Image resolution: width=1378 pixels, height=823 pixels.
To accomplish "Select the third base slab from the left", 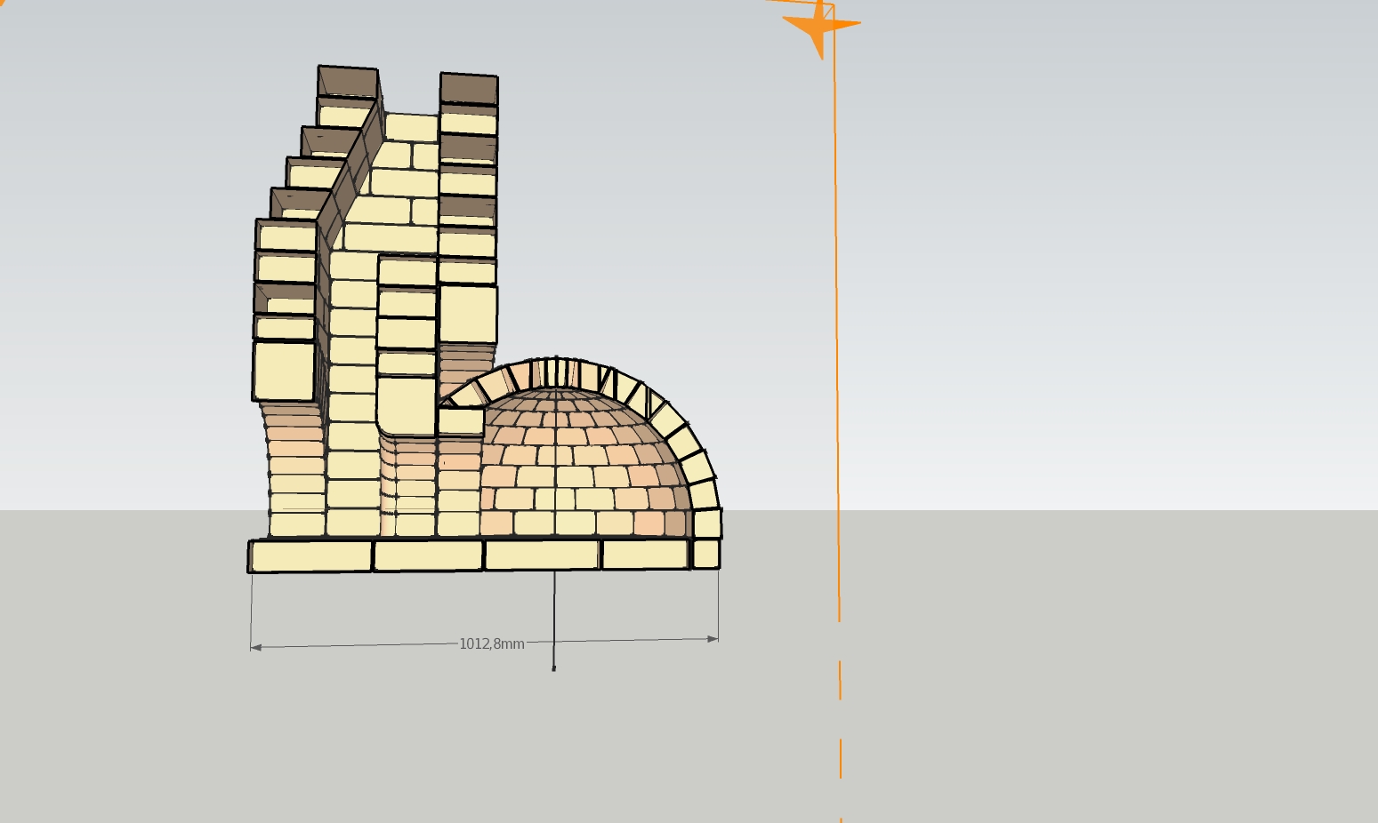I will tap(542, 555).
